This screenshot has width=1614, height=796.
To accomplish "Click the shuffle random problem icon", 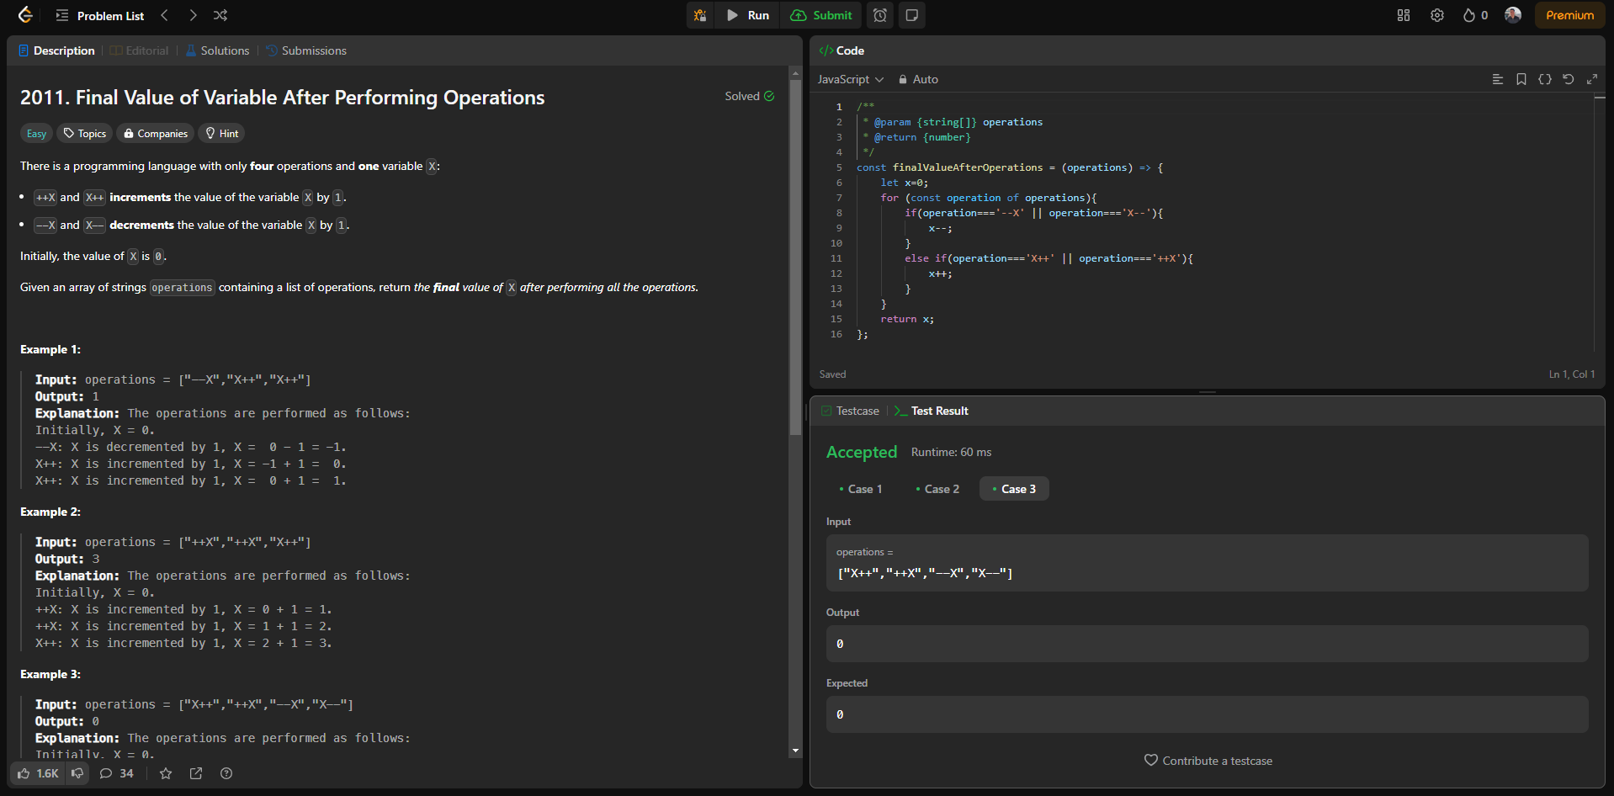I will 220,15.
